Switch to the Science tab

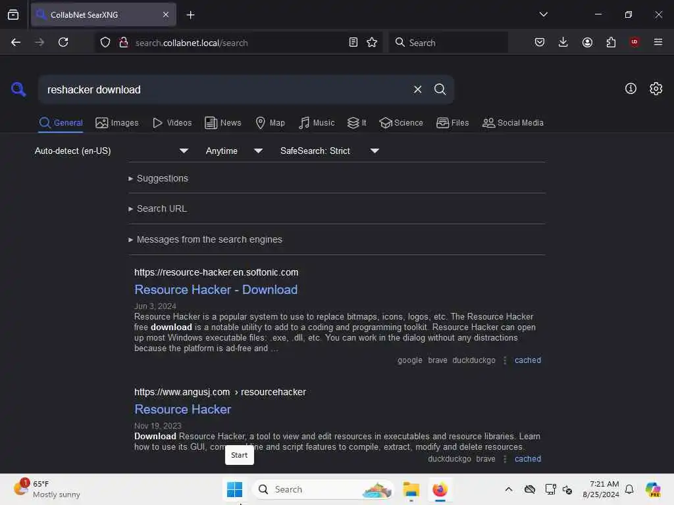pos(401,123)
